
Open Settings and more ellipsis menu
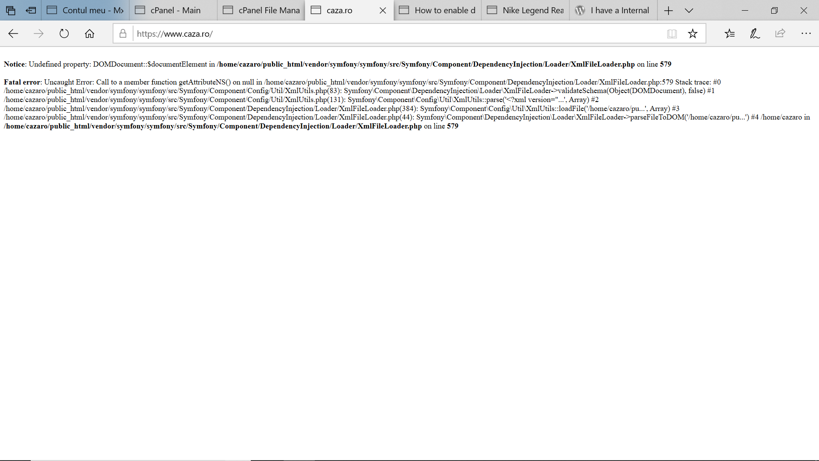806,34
